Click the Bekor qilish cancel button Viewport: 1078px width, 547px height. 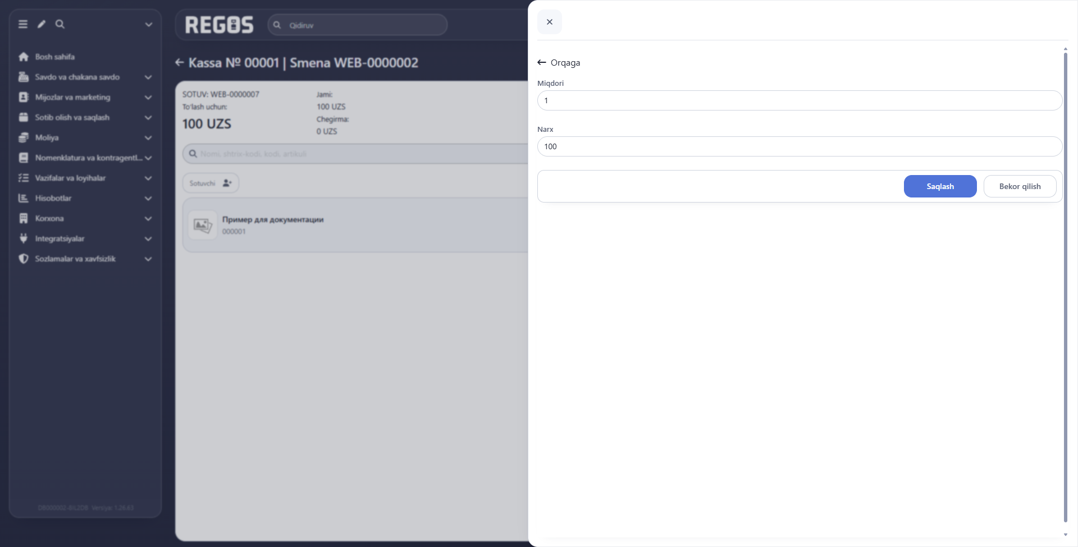point(1020,186)
